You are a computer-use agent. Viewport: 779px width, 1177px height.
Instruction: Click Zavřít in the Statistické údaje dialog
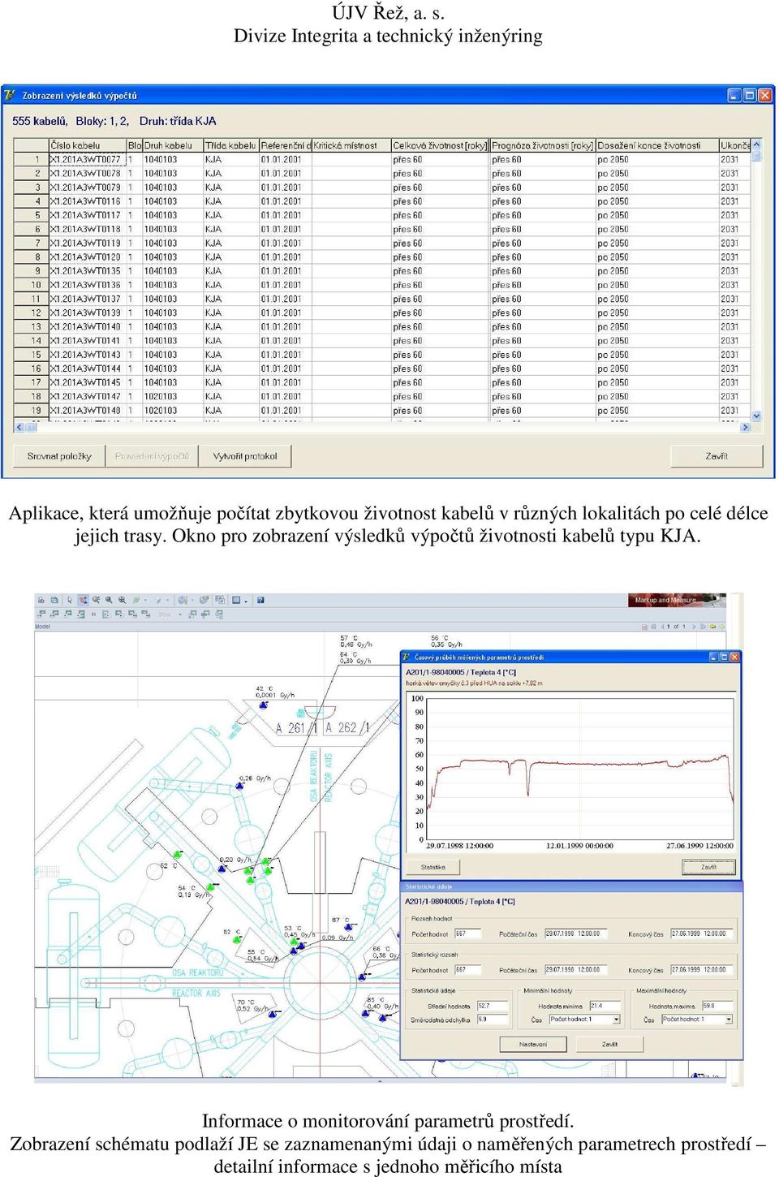[x=610, y=1044]
